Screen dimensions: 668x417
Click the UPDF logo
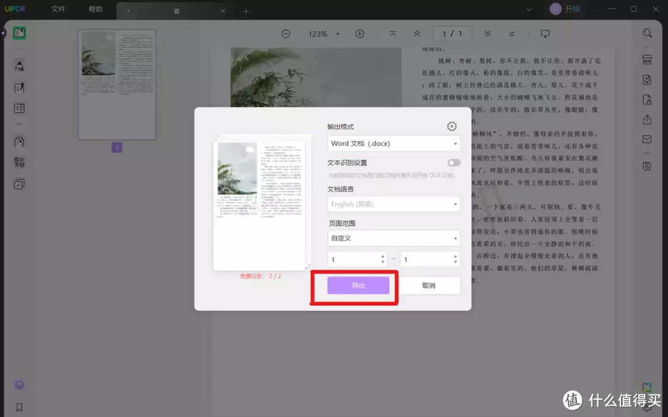coord(15,9)
